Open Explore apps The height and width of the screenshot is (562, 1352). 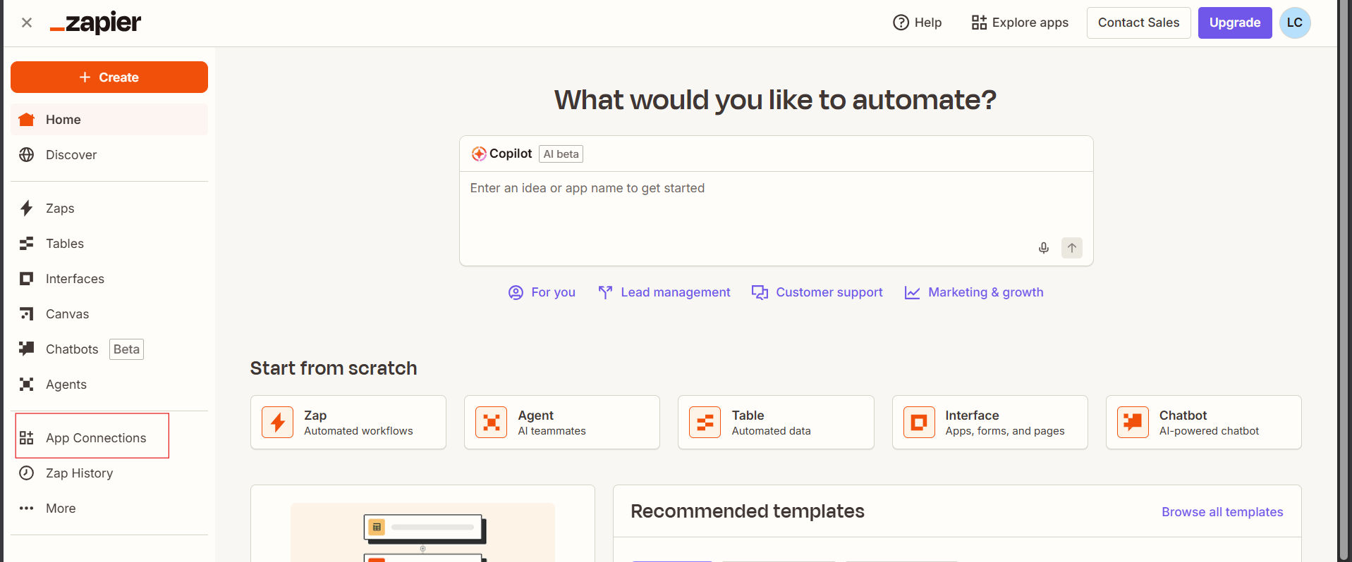click(x=1020, y=23)
